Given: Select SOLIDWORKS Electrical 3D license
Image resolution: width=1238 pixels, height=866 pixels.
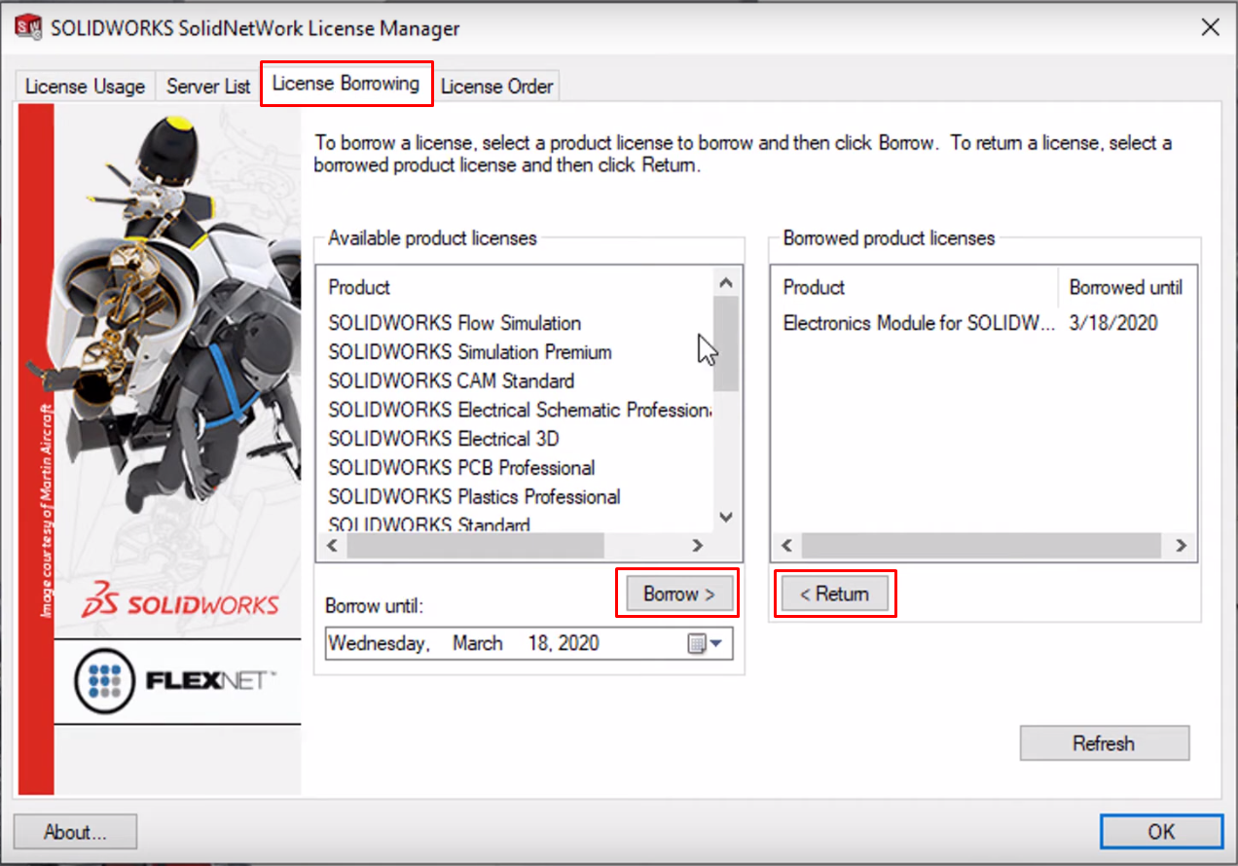Looking at the screenshot, I should 444,439.
